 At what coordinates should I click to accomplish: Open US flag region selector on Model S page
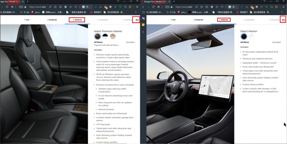(137, 20)
